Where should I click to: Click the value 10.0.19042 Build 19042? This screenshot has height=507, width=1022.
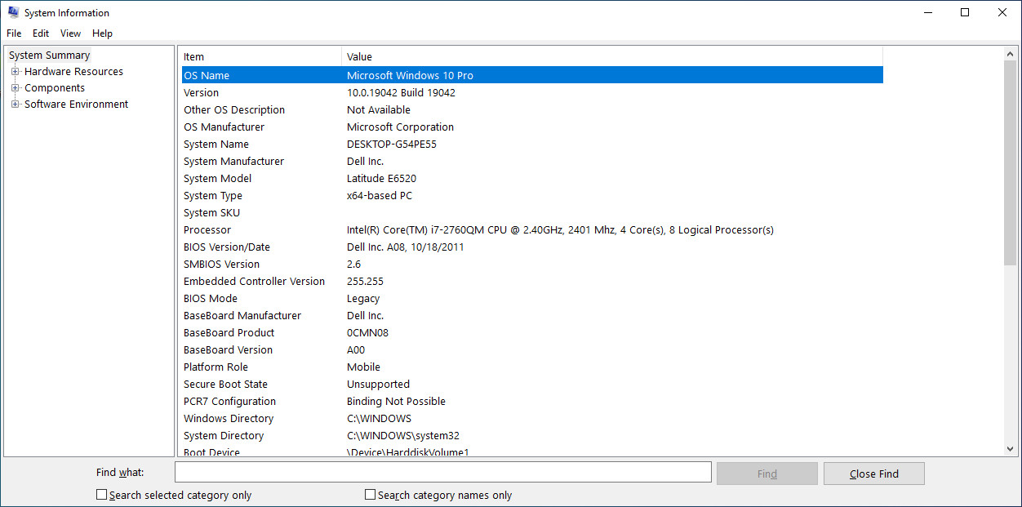[x=401, y=92]
